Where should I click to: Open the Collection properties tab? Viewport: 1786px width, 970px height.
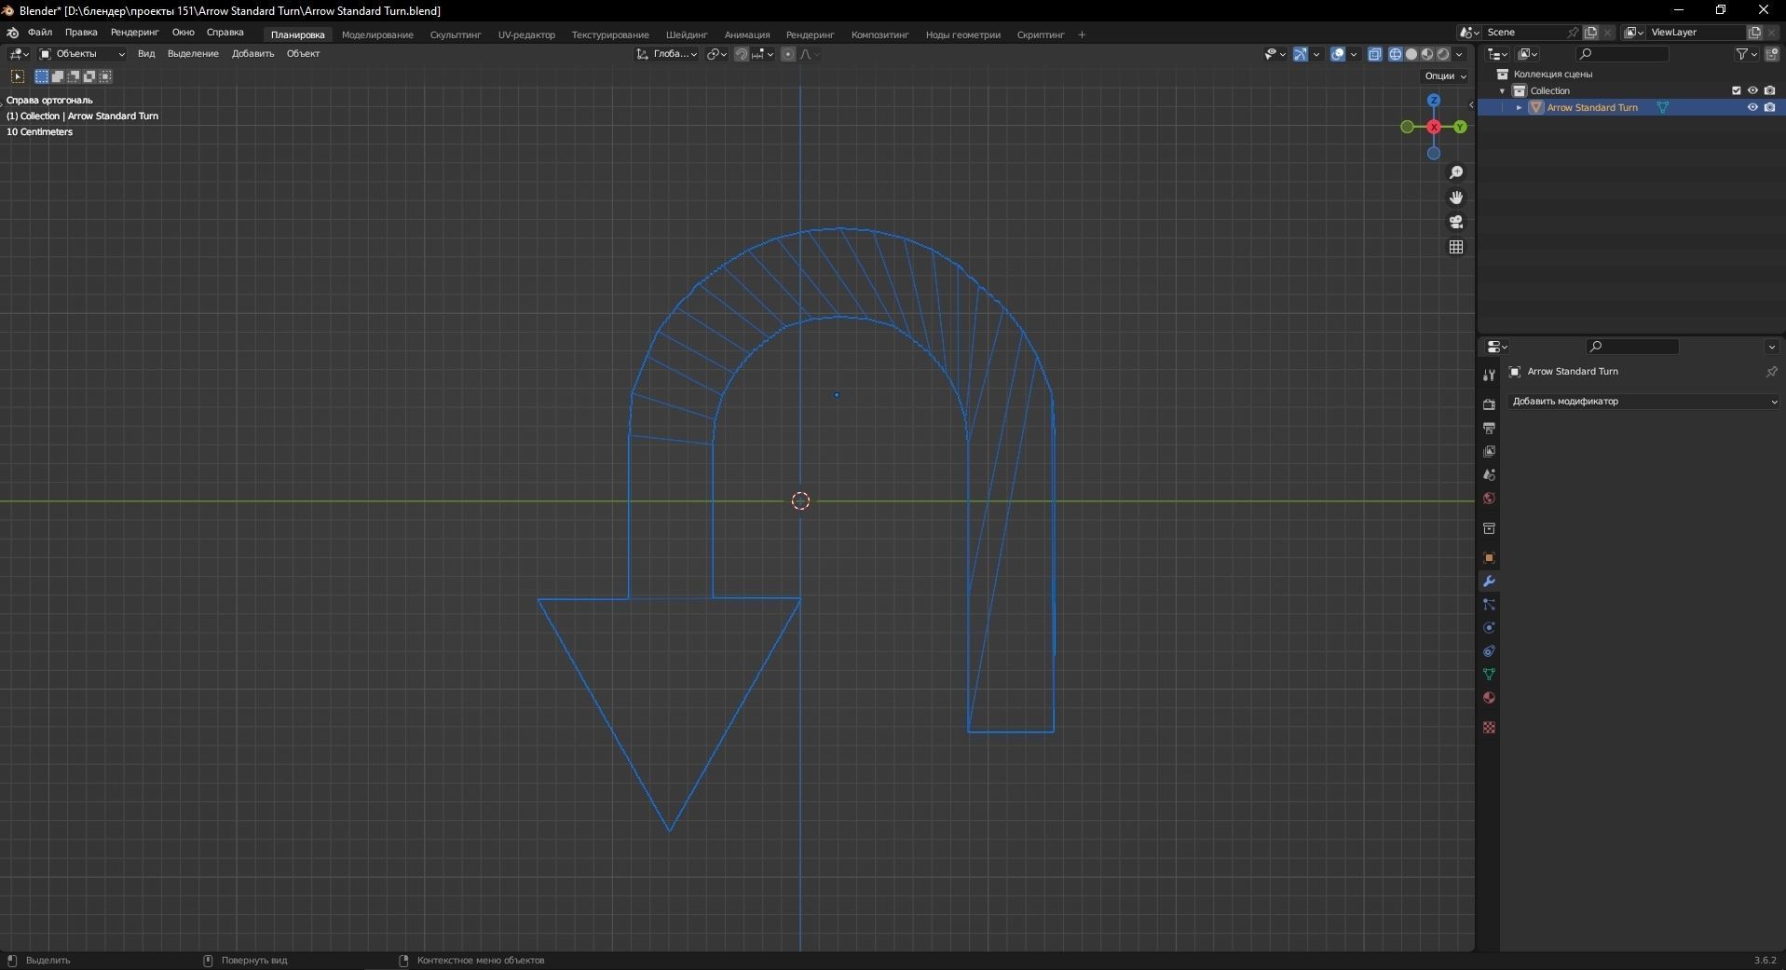coord(1489,528)
